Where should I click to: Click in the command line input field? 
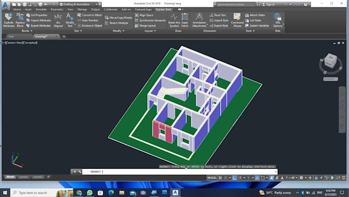tap(180, 172)
